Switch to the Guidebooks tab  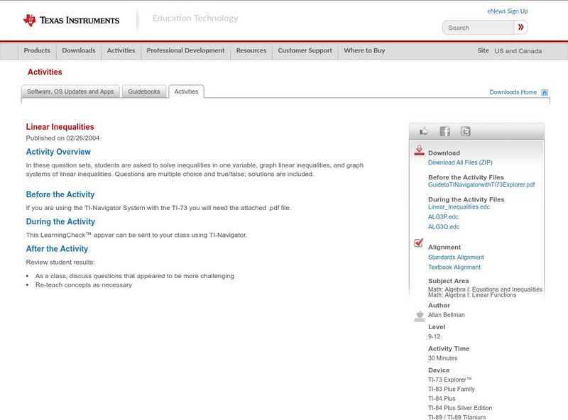click(144, 92)
